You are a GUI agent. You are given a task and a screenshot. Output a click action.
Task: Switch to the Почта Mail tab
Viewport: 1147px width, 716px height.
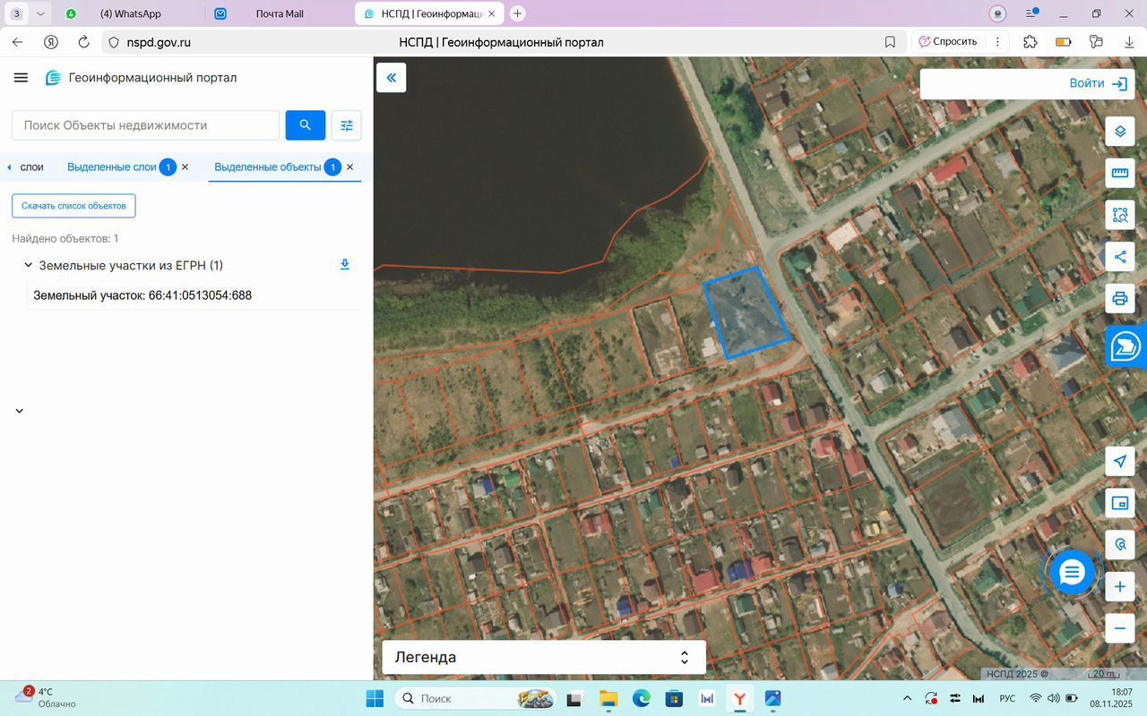point(280,13)
